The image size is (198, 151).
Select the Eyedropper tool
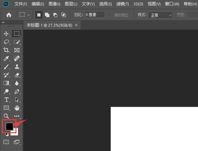(x=6, y=58)
